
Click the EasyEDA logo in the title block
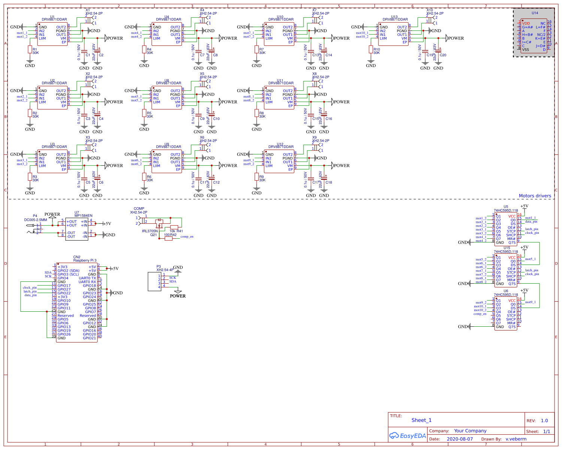[x=407, y=435]
